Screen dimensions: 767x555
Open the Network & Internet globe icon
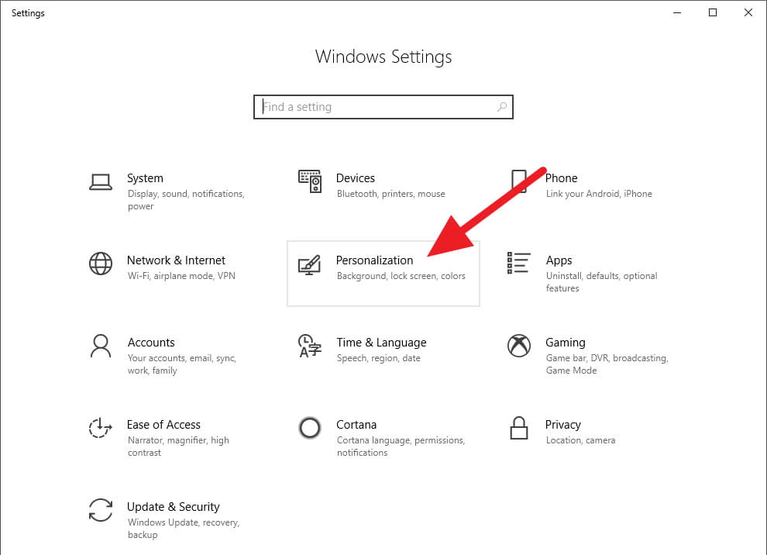coord(101,264)
